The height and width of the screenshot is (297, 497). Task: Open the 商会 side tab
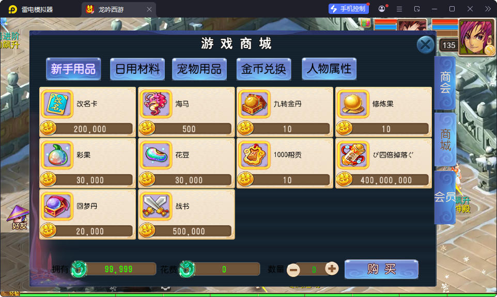445,83
